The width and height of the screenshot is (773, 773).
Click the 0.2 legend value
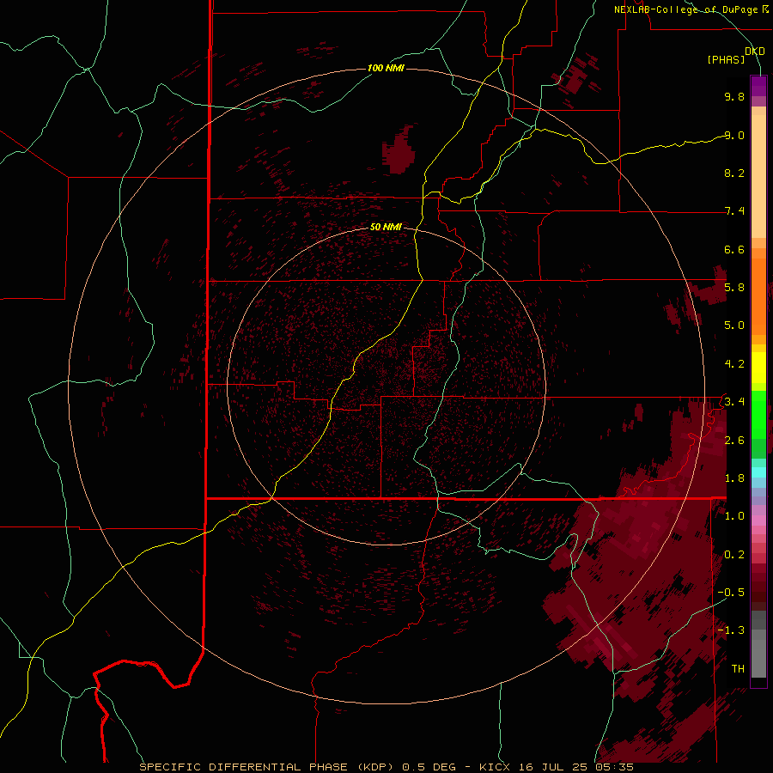[734, 555]
